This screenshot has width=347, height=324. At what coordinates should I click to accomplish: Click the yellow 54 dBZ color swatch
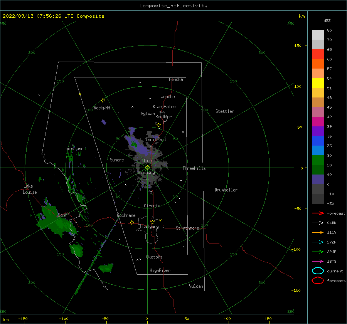click(x=318, y=83)
